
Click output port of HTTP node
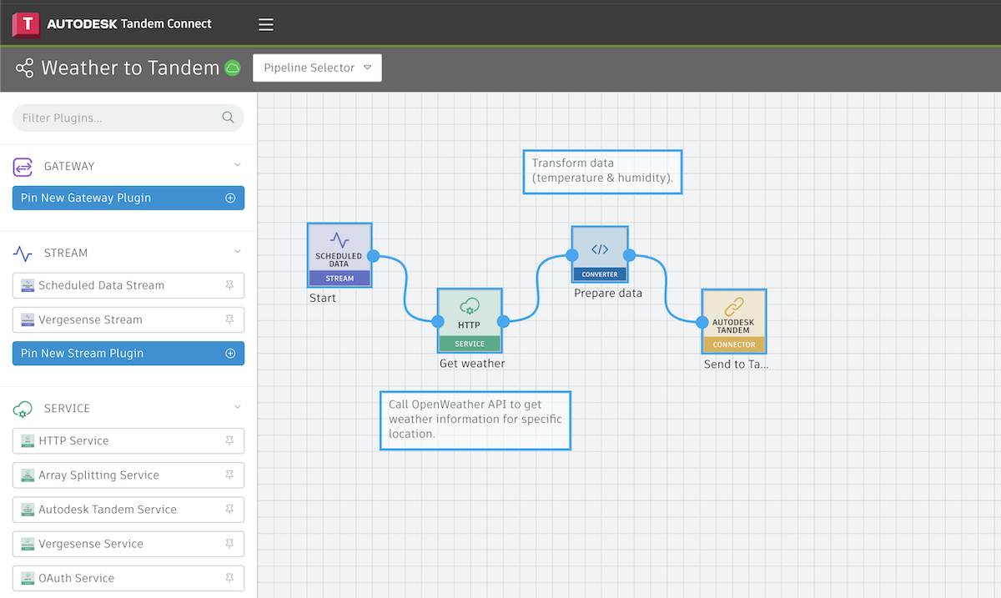pos(503,321)
